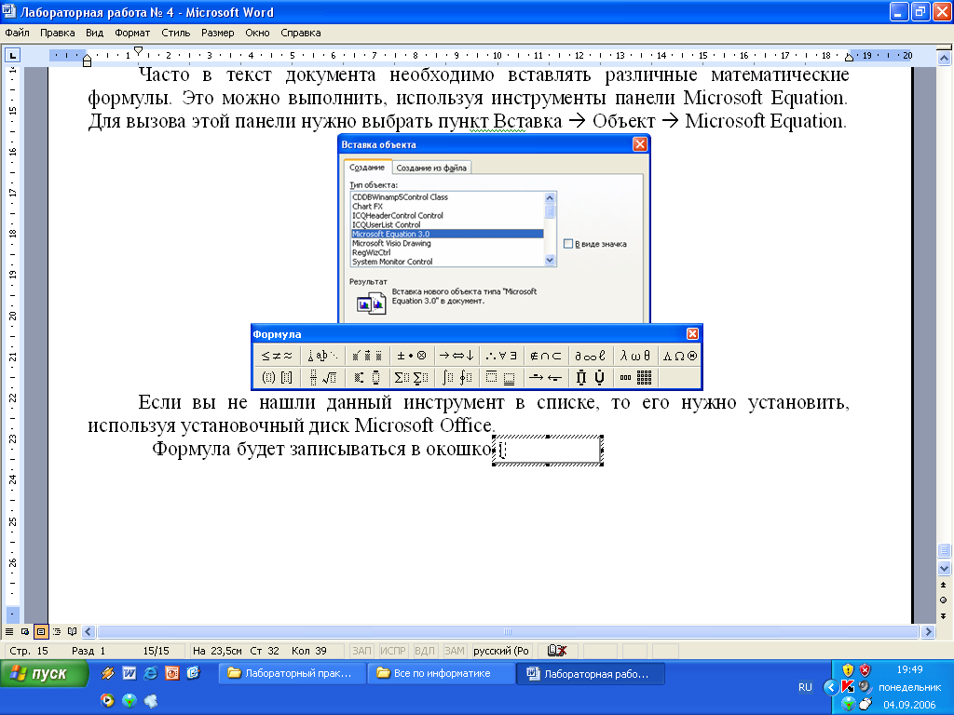The width and height of the screenshot is (954, 715).
Task: Open the Стиль menu
Action: [x=176, y=33]
